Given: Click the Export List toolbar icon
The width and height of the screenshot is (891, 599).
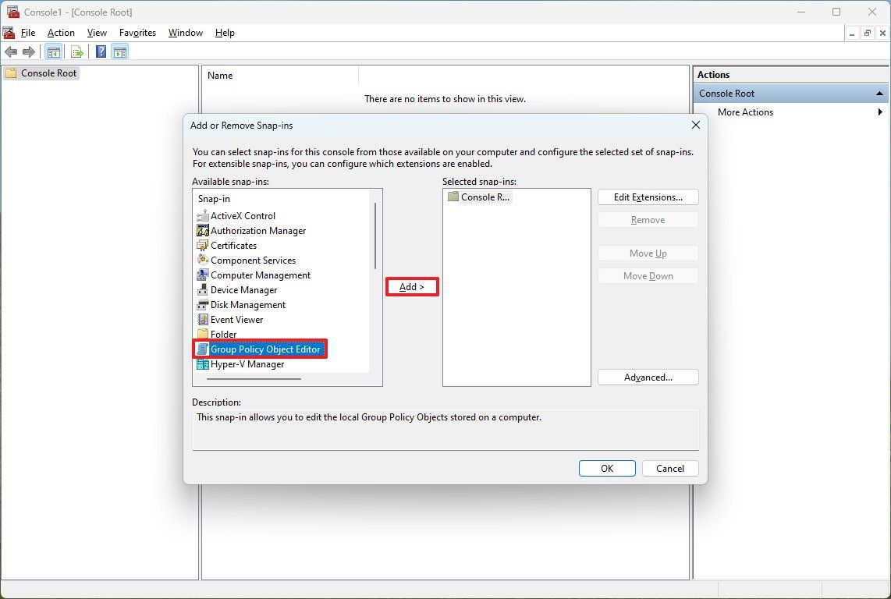Looking at the screenshot, I should [76, 51].
